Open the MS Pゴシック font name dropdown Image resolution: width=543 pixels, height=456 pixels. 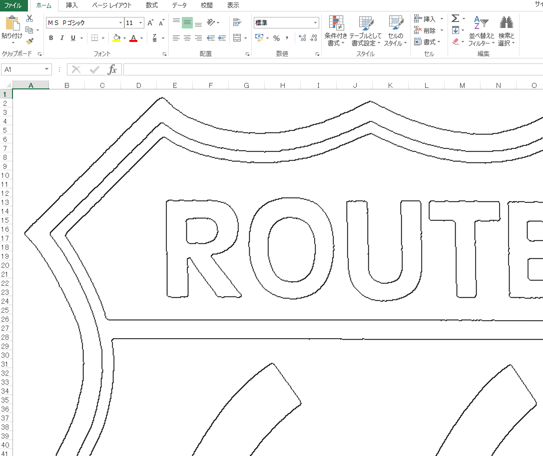(x=120, y=23)
